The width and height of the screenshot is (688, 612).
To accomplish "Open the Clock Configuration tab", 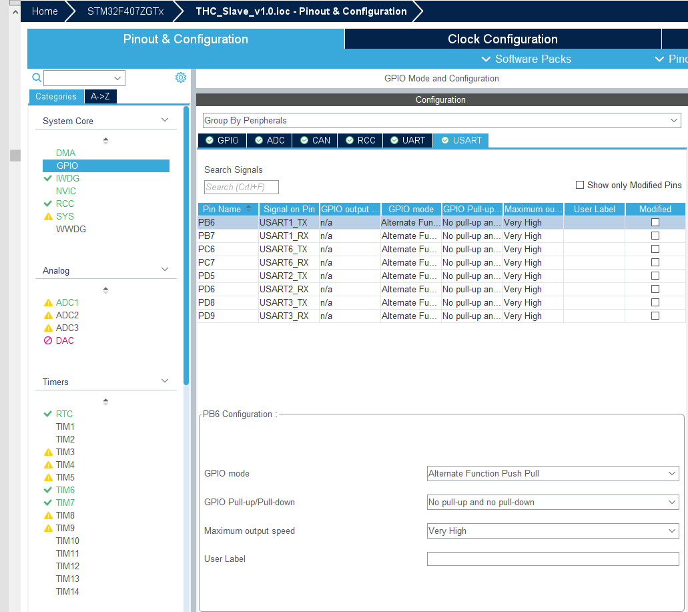I will (x=502, y=39).
